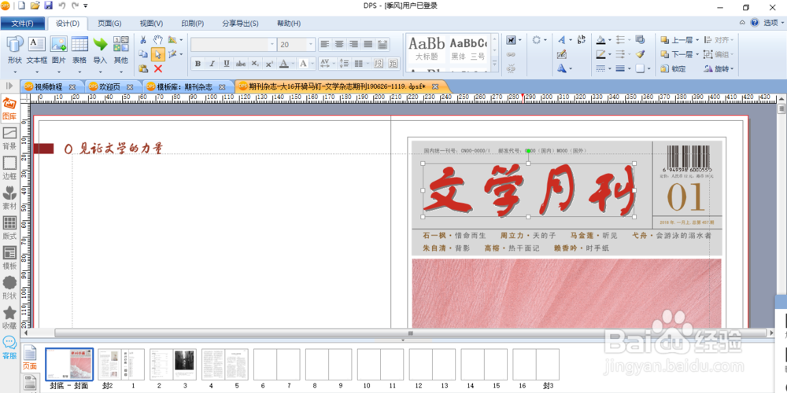This screenshot has height=393, width=787.
Task: Insert a 表格 table
Action: click(x=79, y=50)
